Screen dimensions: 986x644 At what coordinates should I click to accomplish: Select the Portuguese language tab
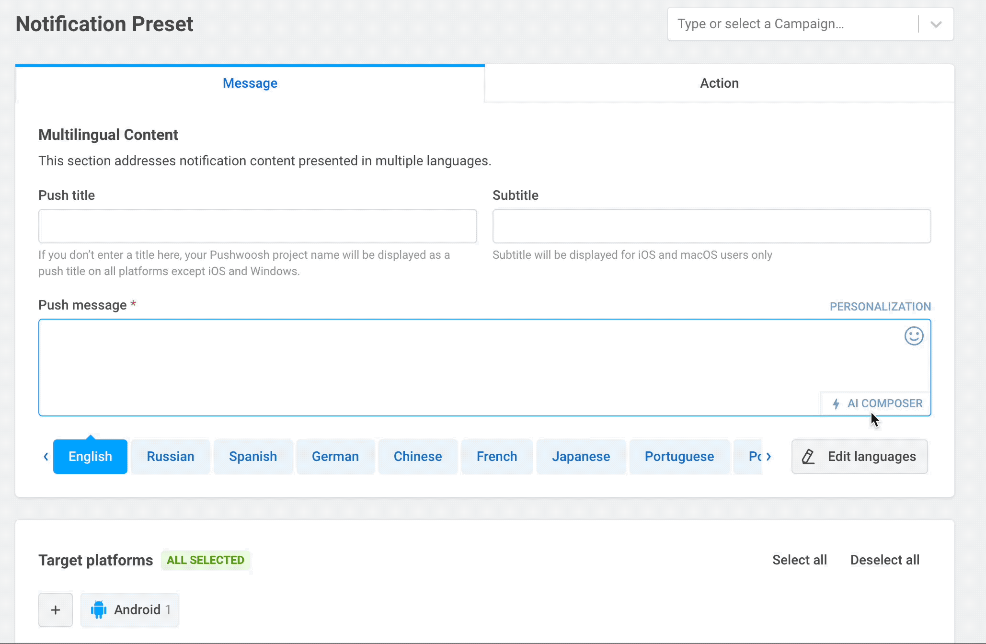(x=679, y=457)
